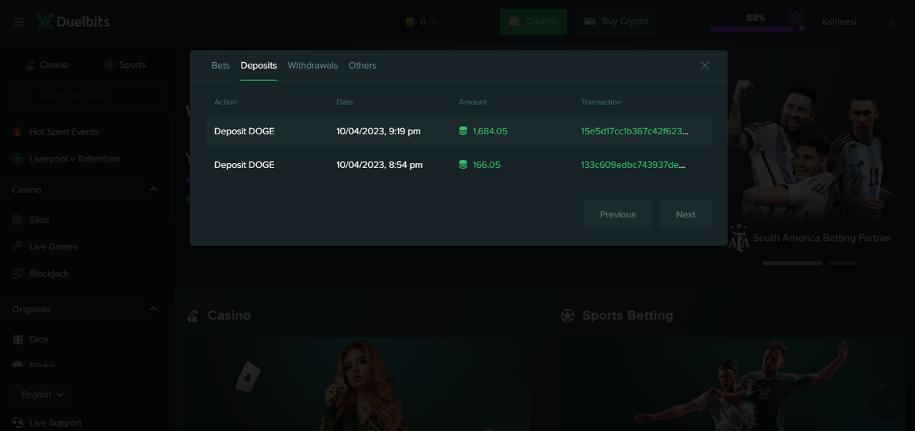
Task: Open the Cashier button
Action: point(533,22)
